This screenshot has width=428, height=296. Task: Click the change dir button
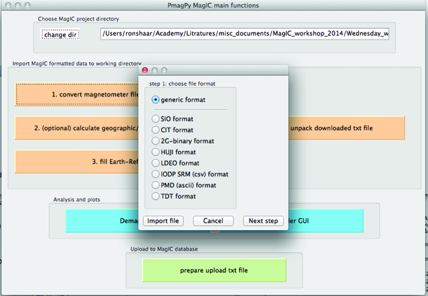pos(60,35)
